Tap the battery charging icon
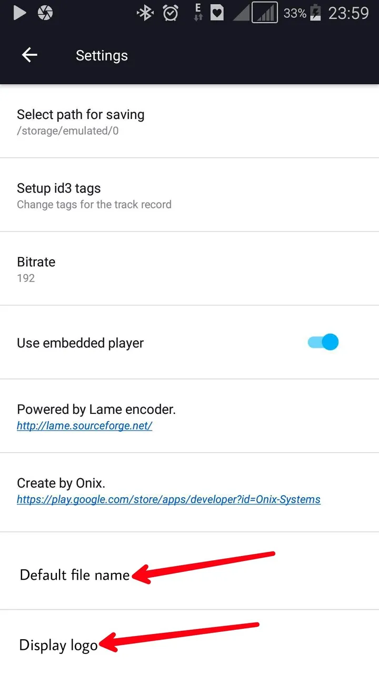 point(315,13)
